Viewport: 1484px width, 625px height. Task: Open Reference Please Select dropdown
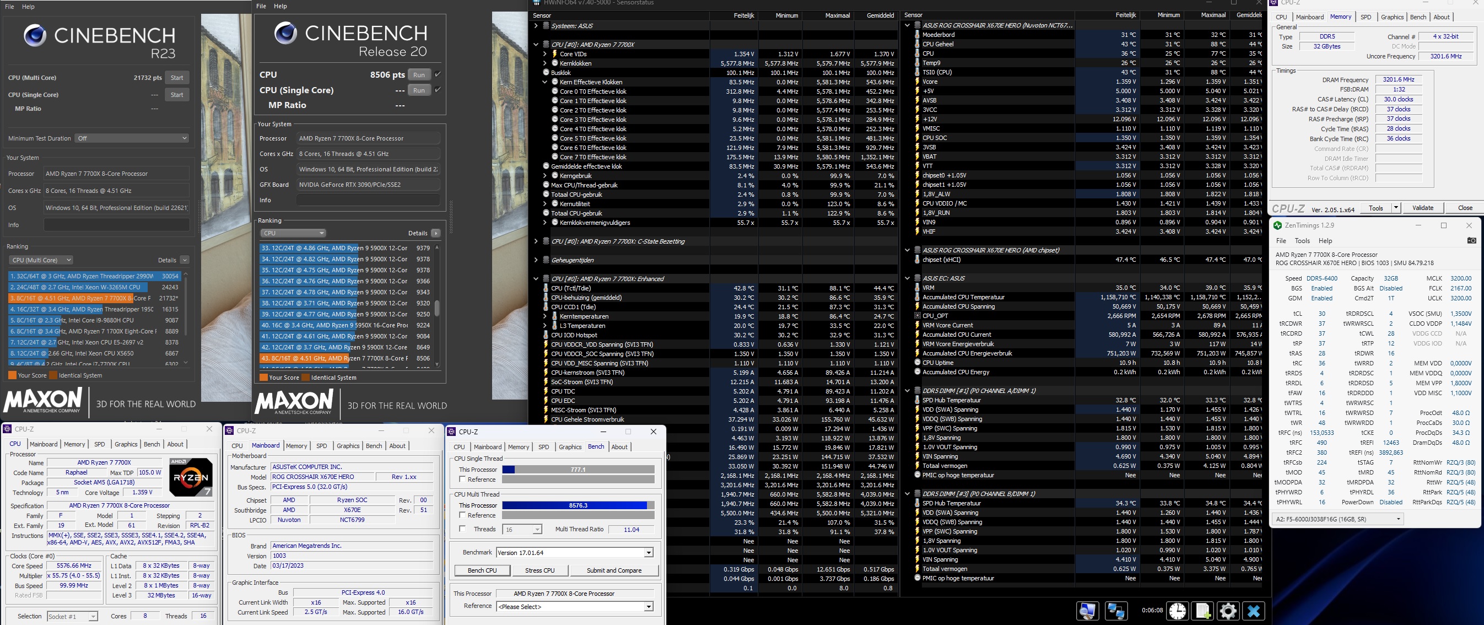(574, 607)
